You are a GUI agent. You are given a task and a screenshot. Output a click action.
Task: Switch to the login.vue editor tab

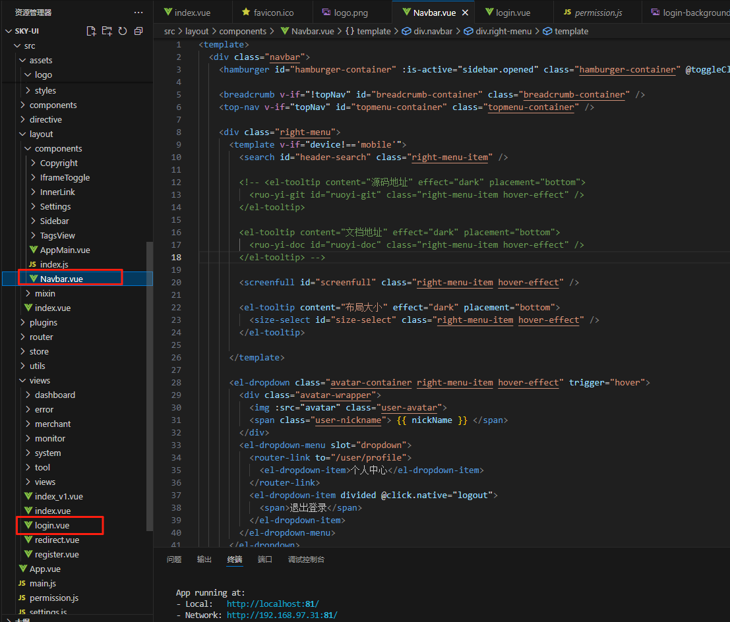508,13
